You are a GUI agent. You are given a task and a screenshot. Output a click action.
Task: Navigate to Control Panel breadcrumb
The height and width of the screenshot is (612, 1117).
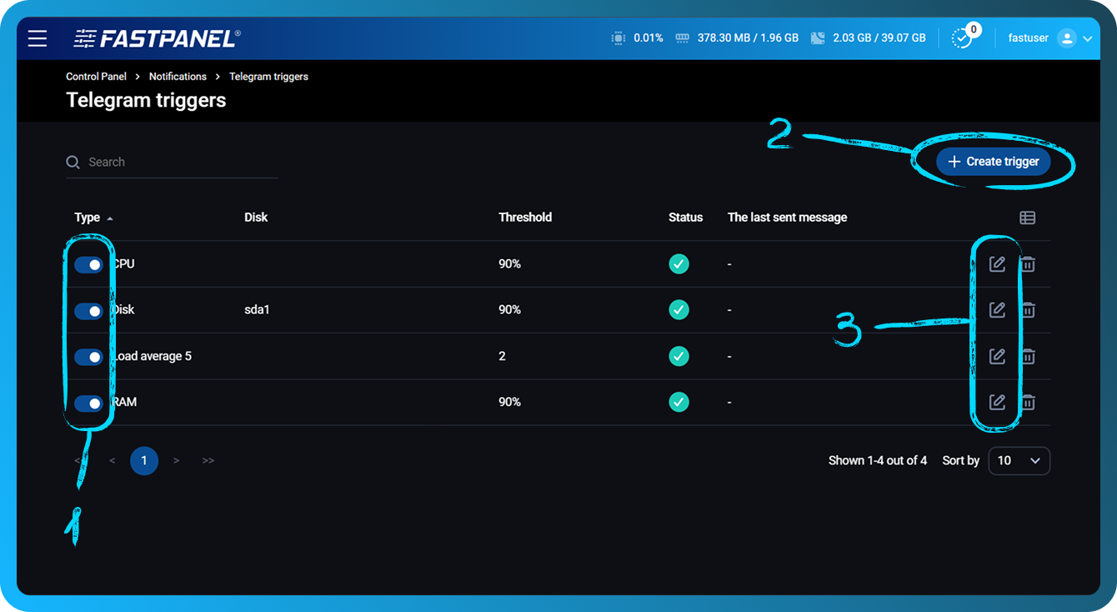pos(96,77)
